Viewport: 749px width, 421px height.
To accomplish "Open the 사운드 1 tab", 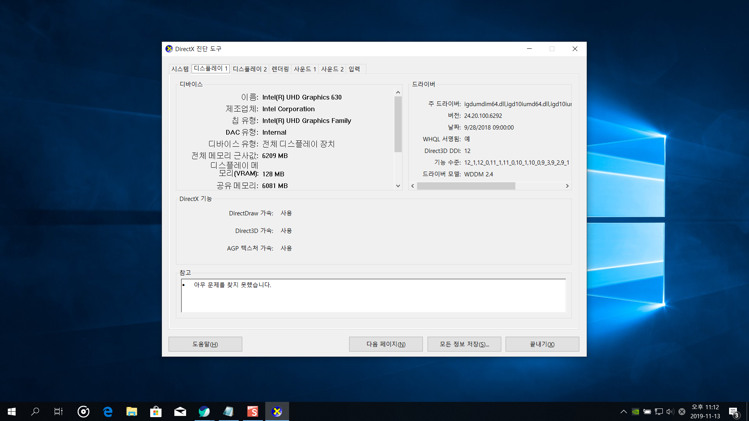I will [305, 69].
